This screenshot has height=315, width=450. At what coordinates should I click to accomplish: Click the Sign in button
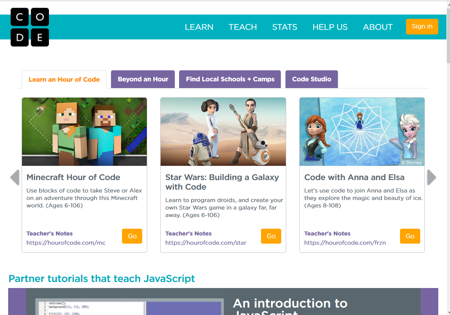click(x=422, y=26)
